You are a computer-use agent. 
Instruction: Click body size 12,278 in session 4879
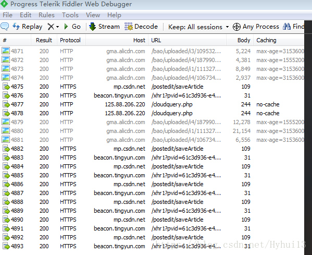click(x=242, y=122)
